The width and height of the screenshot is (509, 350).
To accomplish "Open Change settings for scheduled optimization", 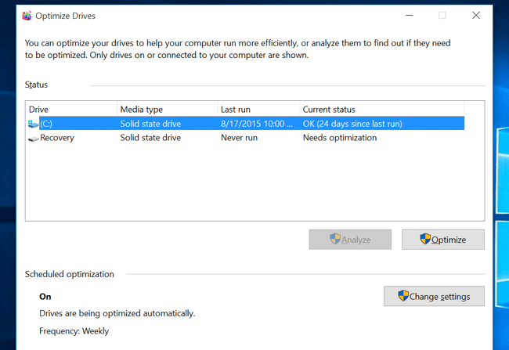I will [x=434, y=296].
